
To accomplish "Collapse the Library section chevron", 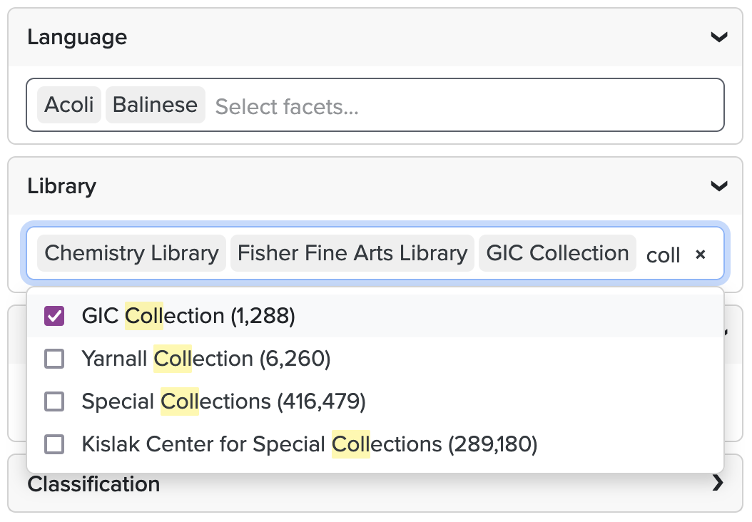I will 718,186.
